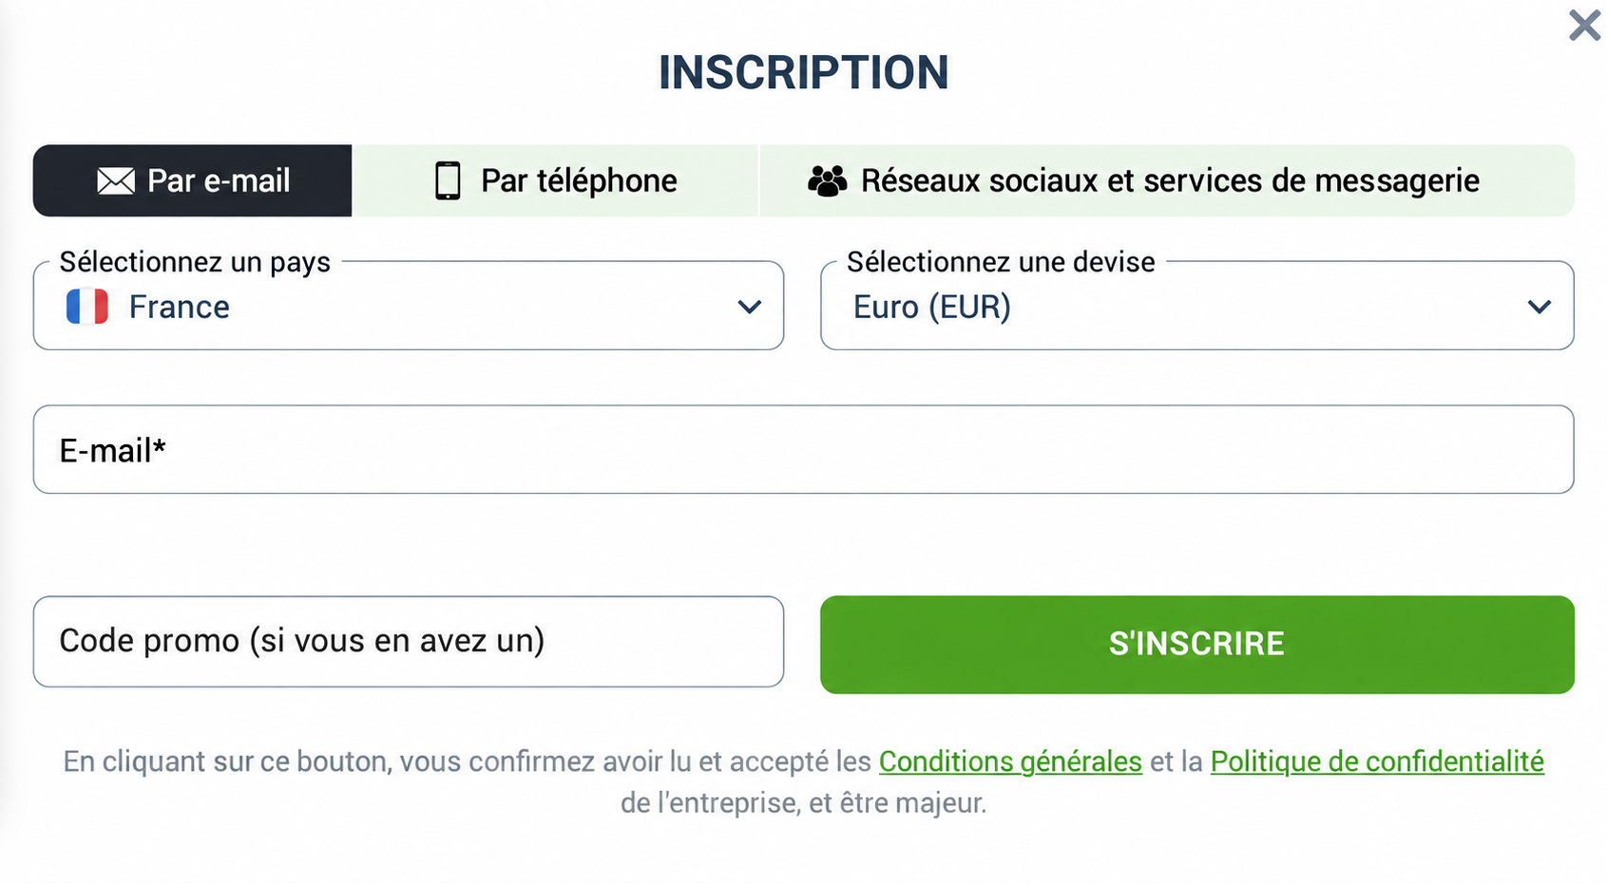The height and width of the screenshot is (883, 1607).
Task: Switch to the Par téléphone tab
Action: pyautogui.click(x=556, y=180)
